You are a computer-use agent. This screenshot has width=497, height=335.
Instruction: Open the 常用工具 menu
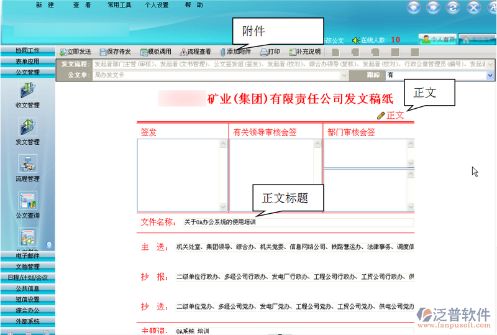(119, 5)
